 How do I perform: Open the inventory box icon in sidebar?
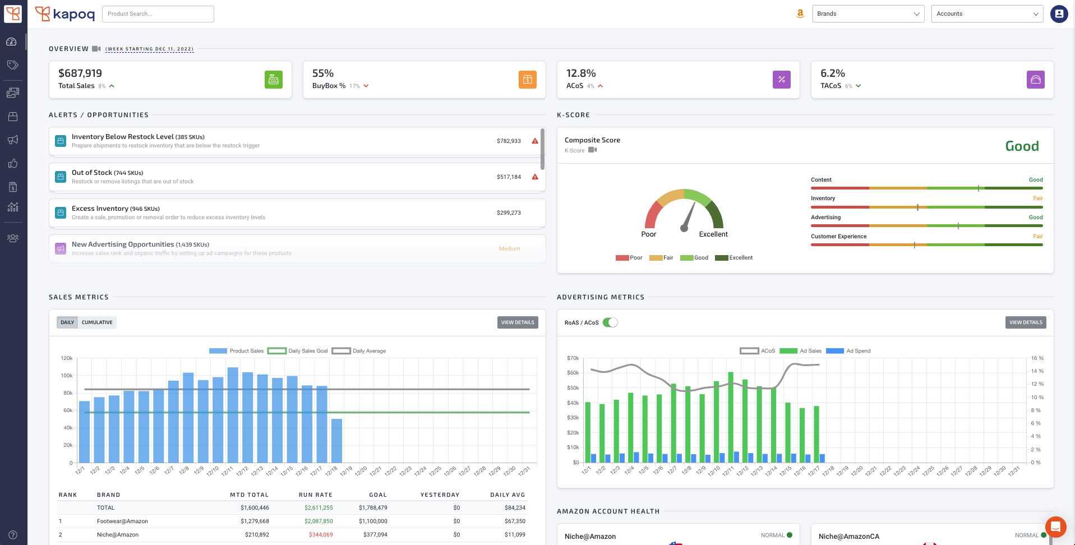pos(12,117)
